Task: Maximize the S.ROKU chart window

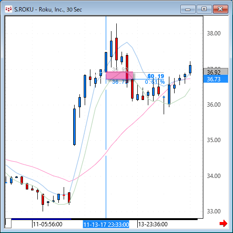Action: [x=204, y=9]
